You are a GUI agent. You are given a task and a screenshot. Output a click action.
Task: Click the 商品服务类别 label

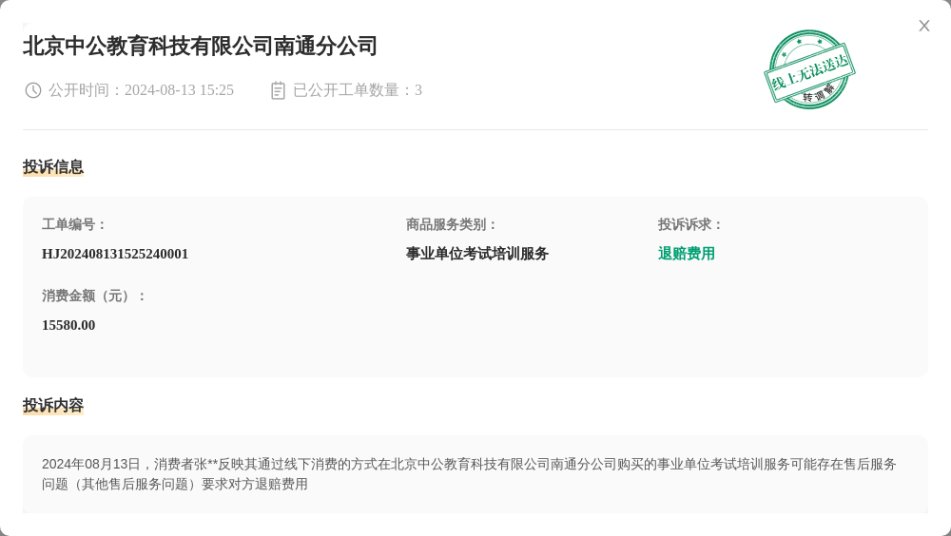451,225
